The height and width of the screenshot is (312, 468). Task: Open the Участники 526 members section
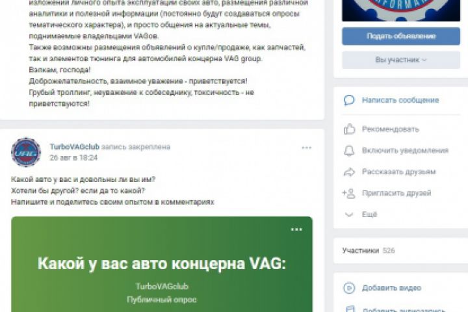(x=369, y=250)
